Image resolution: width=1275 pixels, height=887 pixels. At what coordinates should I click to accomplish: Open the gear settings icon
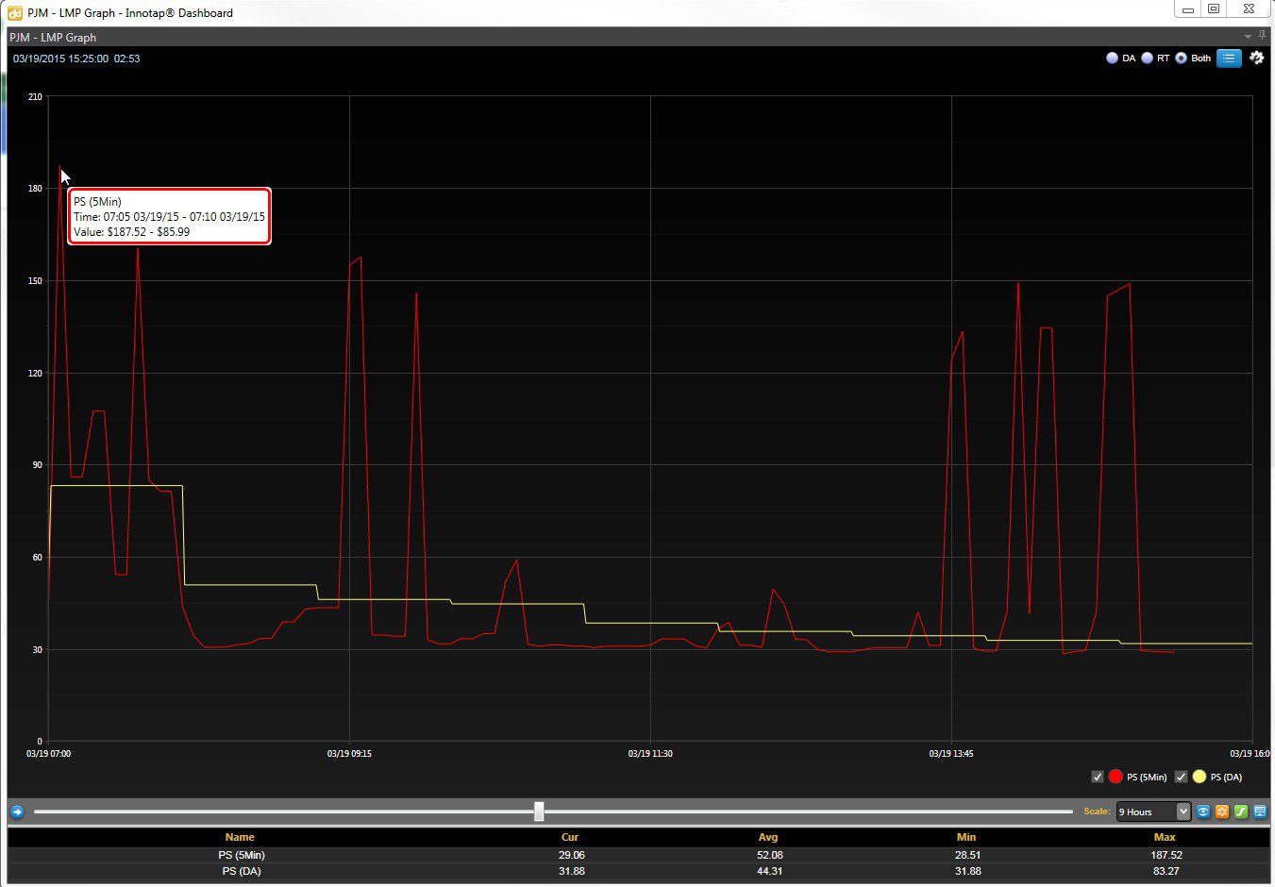tap(1256, 58)
